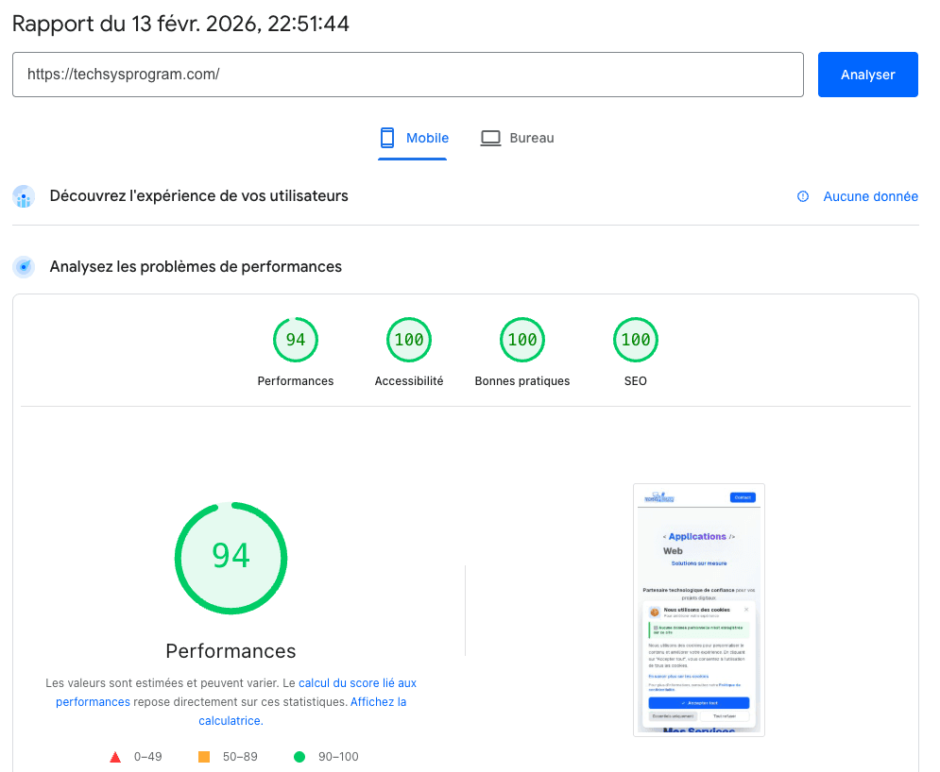Click the red triangle 0-49 legend icon
Image resolution: width=940 pixels, height=772 pixels.
pyautogui.click(x=115, y=756)
